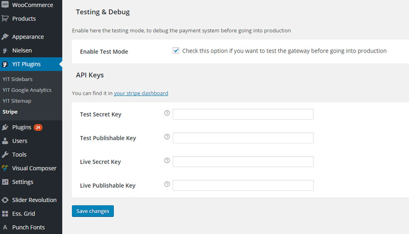Image resolution: width=409 pixels, height=234 pixels.
Task: Click the Slider Revolution refresh icon
Action: pos(5,200)
